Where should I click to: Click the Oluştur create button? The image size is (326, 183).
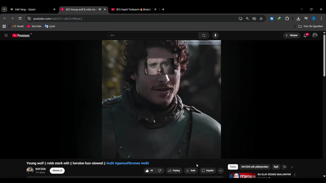coord(291,35)
